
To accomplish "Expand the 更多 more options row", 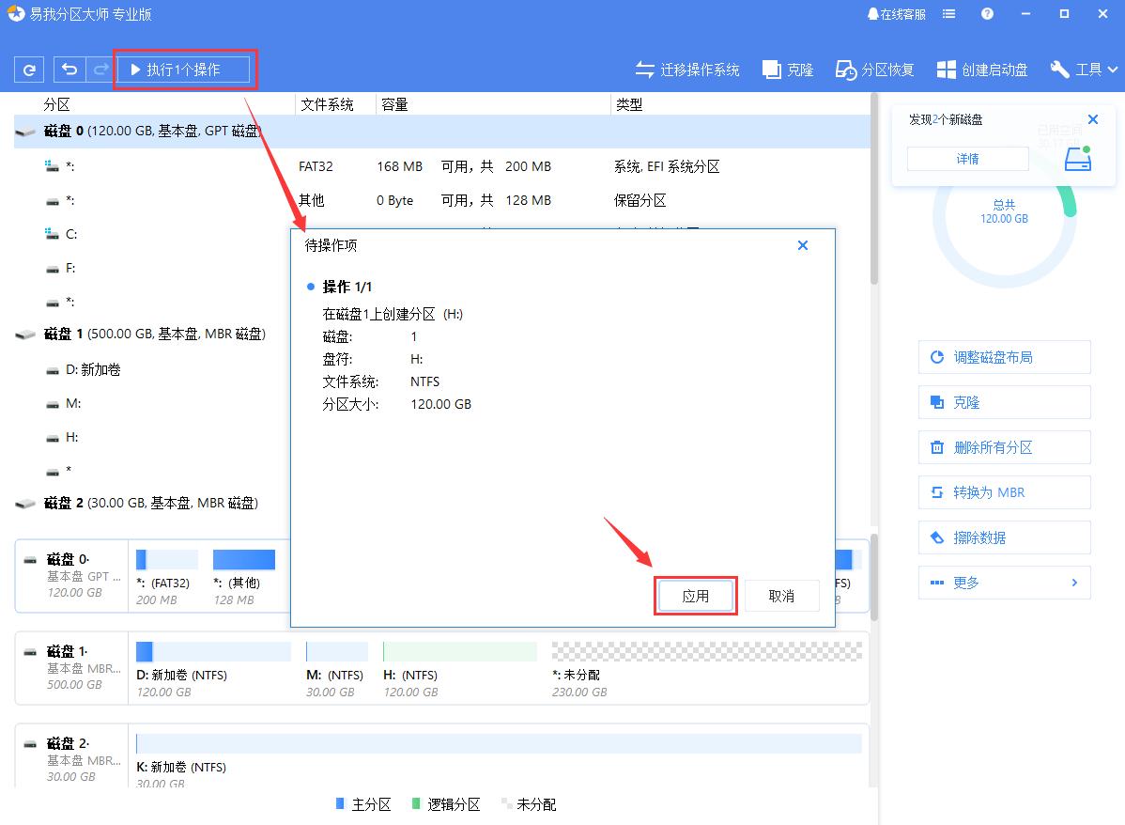I will click(1004, 583).
